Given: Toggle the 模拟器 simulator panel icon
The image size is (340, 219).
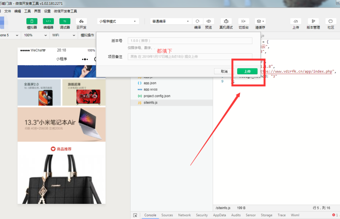Looking at the screenshot, I should (x=32, y=21).
